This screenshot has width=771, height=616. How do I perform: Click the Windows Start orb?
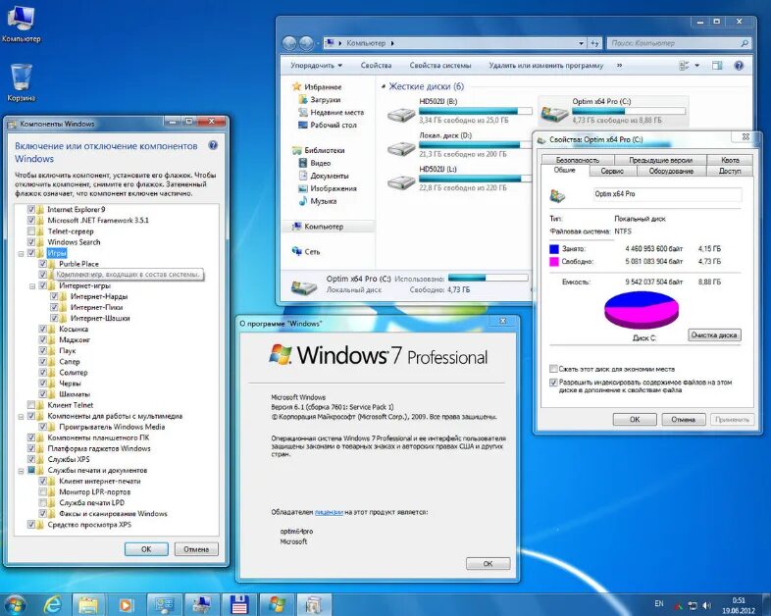pos(14,604)
